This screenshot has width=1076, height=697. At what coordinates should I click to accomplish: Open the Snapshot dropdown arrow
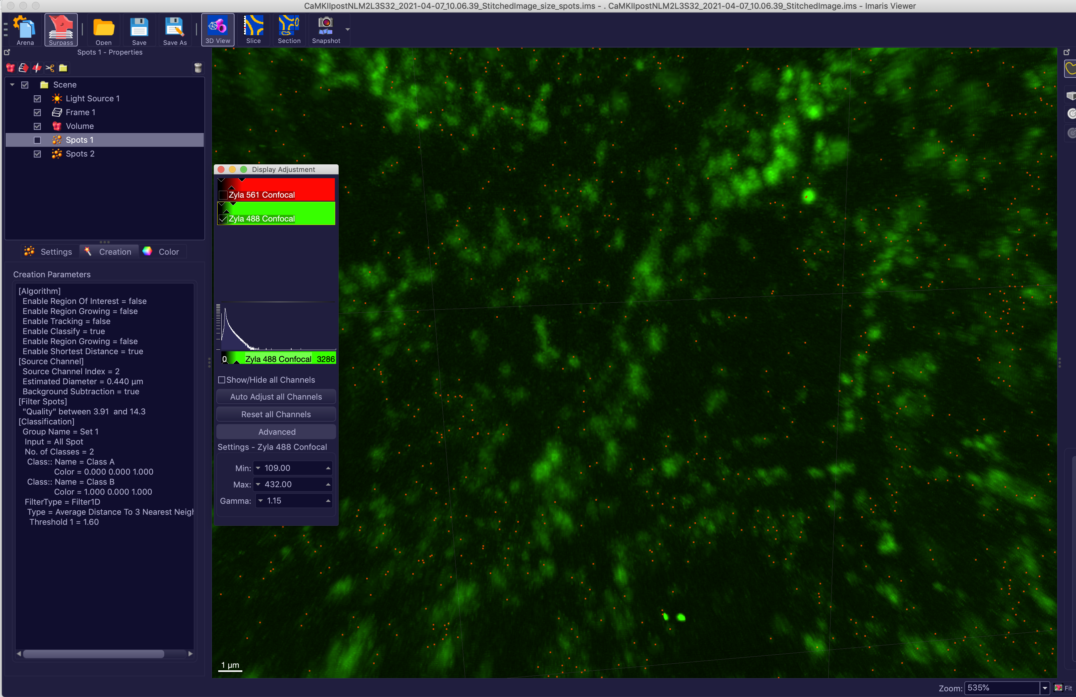click(348, 29)
